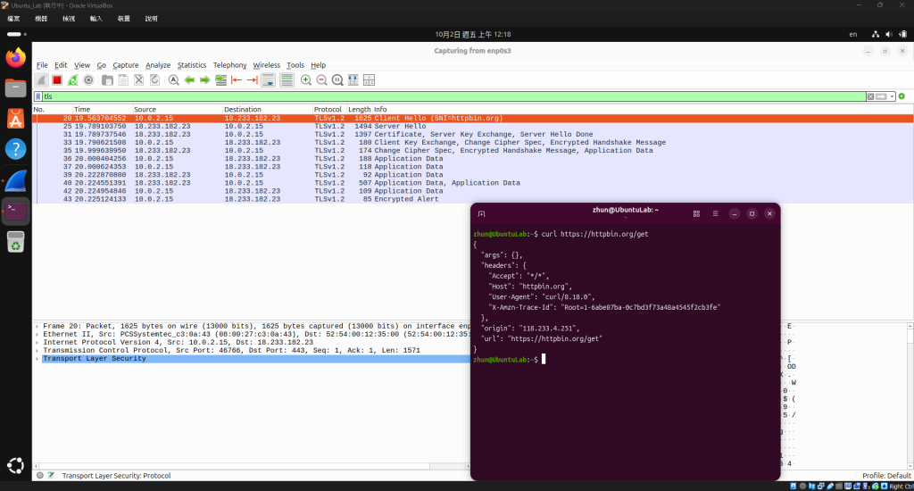Open display filter history dropdown

tap(893, 96)
